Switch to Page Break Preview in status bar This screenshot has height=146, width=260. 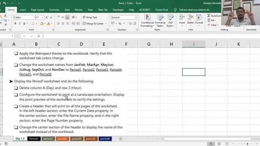coord(227,144)
